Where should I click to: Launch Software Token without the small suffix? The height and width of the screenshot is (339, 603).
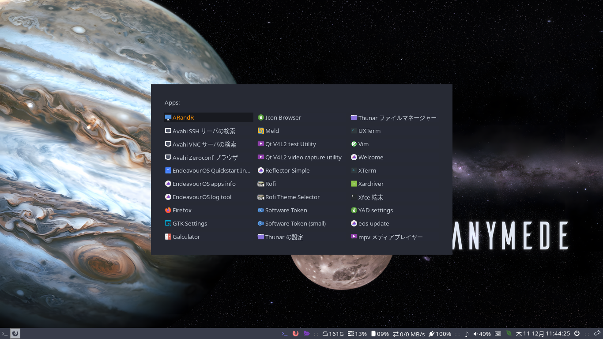click(302, 210)
